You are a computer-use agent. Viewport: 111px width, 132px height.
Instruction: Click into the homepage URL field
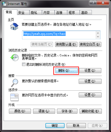click(x=59, y=35)
